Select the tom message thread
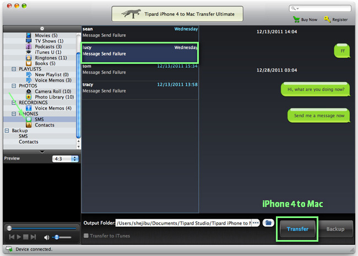The width and height of the screenshot is (358, 256). coord(140,72)
